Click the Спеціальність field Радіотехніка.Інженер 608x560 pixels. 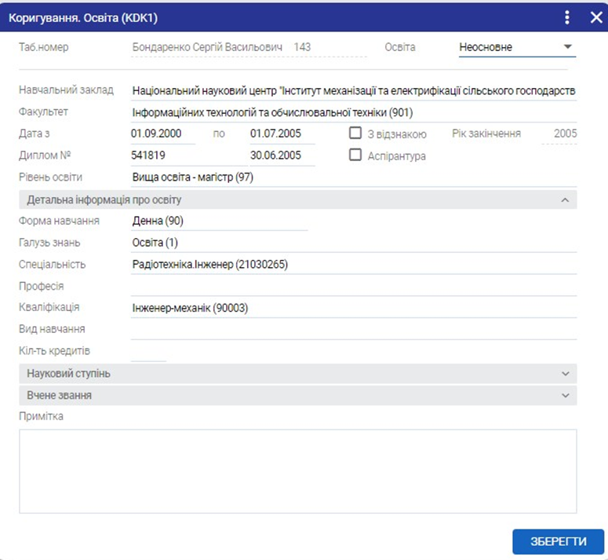click(x=353, y=265)
